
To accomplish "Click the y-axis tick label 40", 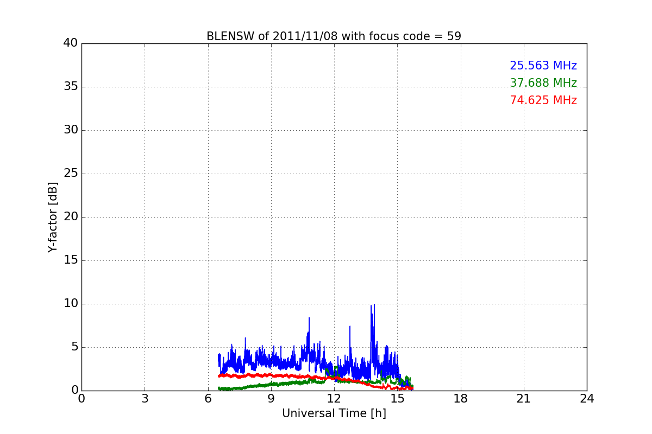I will pyautogui.click(x=71, y=43).
